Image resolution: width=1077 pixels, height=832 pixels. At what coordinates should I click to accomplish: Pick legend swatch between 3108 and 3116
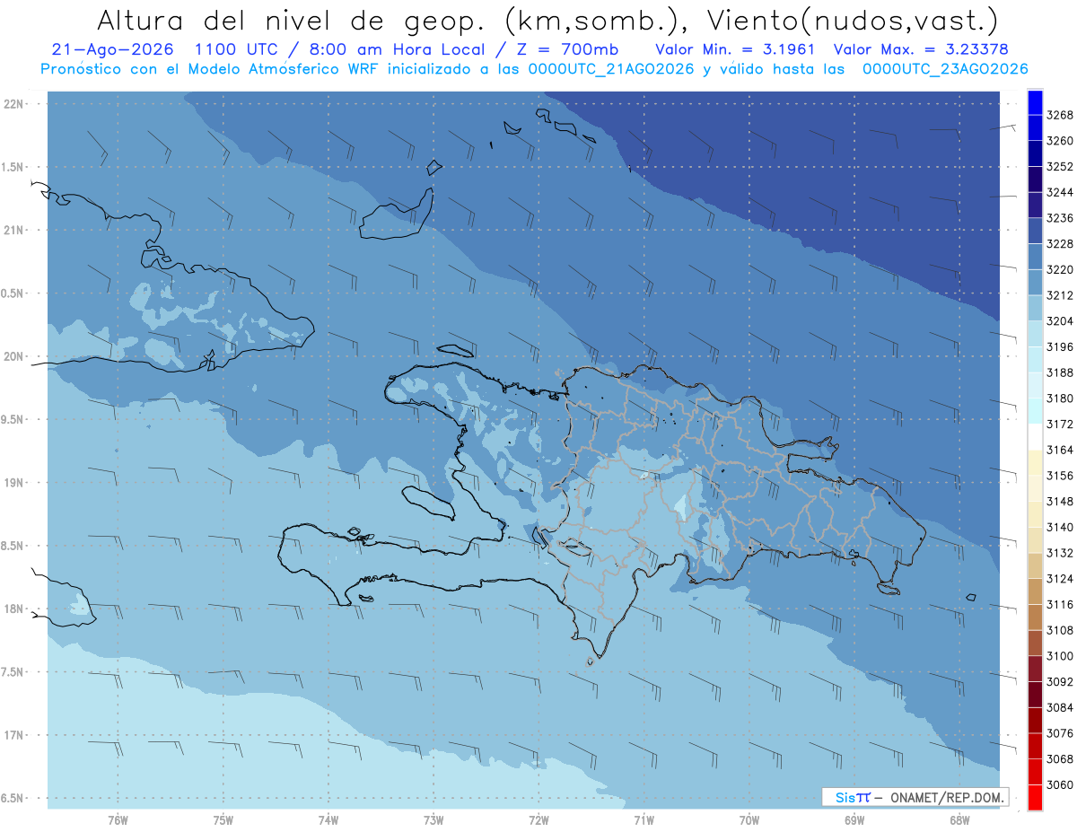coord(1035,617)
